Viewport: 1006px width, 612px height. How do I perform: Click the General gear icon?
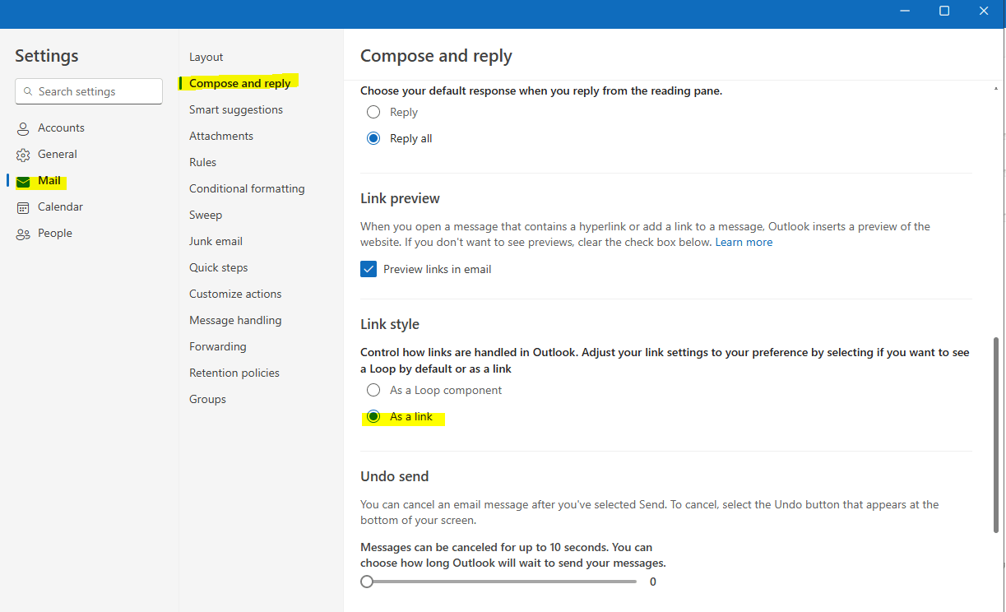(23, 155)
